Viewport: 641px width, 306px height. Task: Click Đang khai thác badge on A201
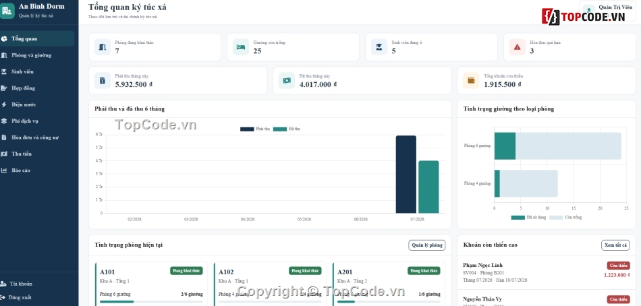[x=424, y=271]
